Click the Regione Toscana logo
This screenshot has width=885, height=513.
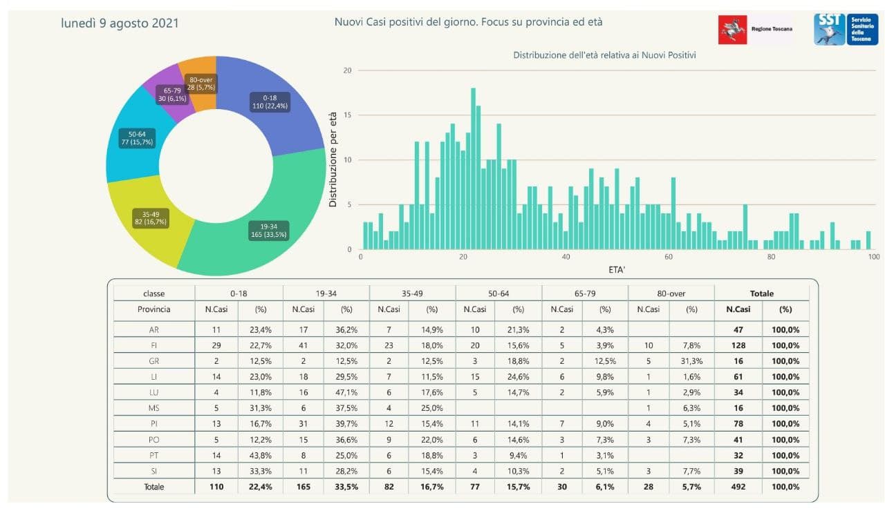tap(756, 30)
